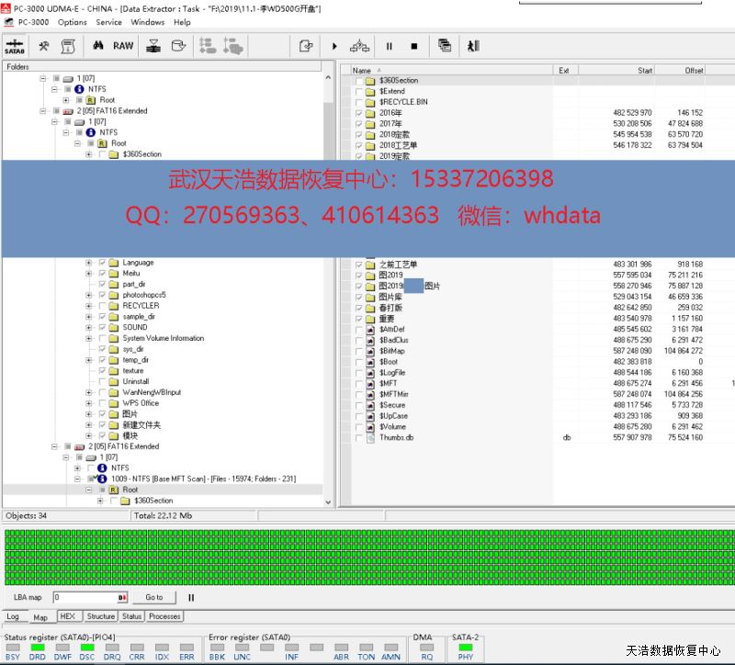Open the tools (wrench and hammer) icon
This screenshot has width=735, height=665.
click(43, 45)
